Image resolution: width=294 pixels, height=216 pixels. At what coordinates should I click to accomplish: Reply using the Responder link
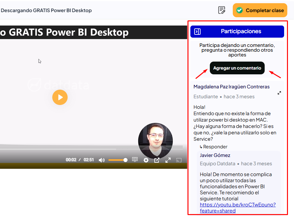click(x=214, y=146)
